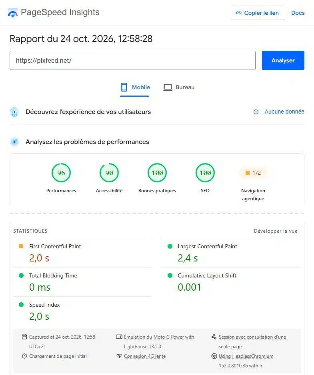Click the Connexion 4G lente text
Screen dimensions: 314x375
click(145, 356)
